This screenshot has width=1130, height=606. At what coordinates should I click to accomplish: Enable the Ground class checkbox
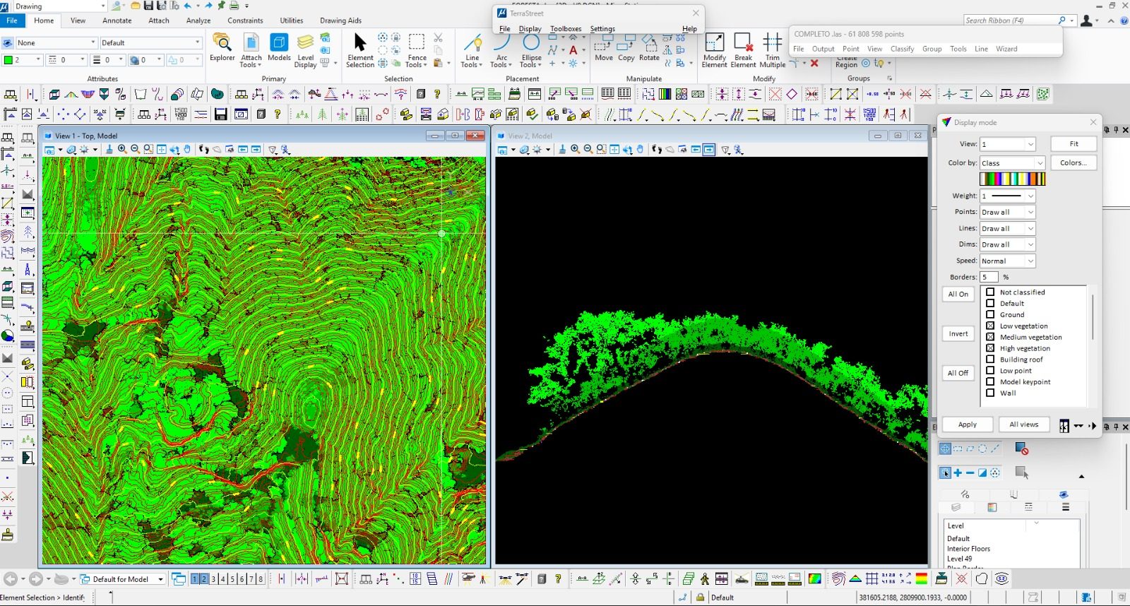tap(990, 314)
